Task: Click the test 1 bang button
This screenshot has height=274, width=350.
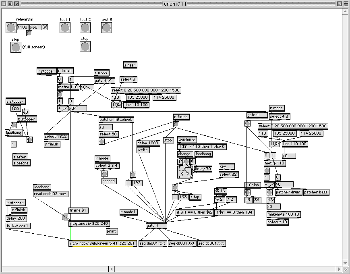Action: pos(65,28)
